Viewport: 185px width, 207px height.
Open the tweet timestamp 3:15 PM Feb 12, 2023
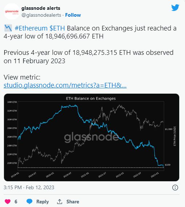point(29,187)
